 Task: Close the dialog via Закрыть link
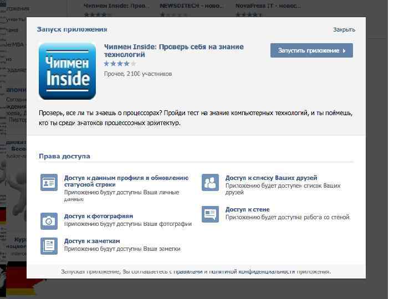tap(344, 29)
